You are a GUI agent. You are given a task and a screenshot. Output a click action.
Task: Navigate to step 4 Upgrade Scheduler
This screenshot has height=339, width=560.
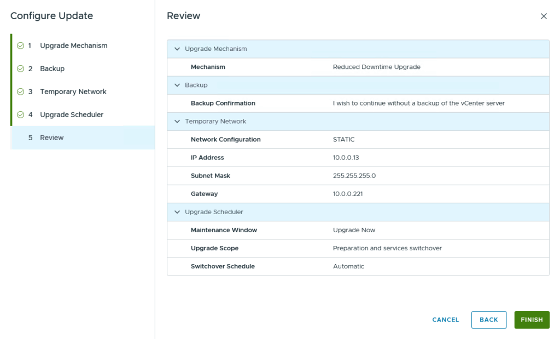72,115
